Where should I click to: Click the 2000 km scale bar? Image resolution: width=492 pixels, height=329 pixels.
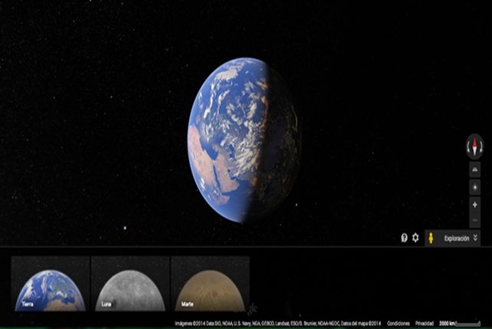(x=460, y=323)
